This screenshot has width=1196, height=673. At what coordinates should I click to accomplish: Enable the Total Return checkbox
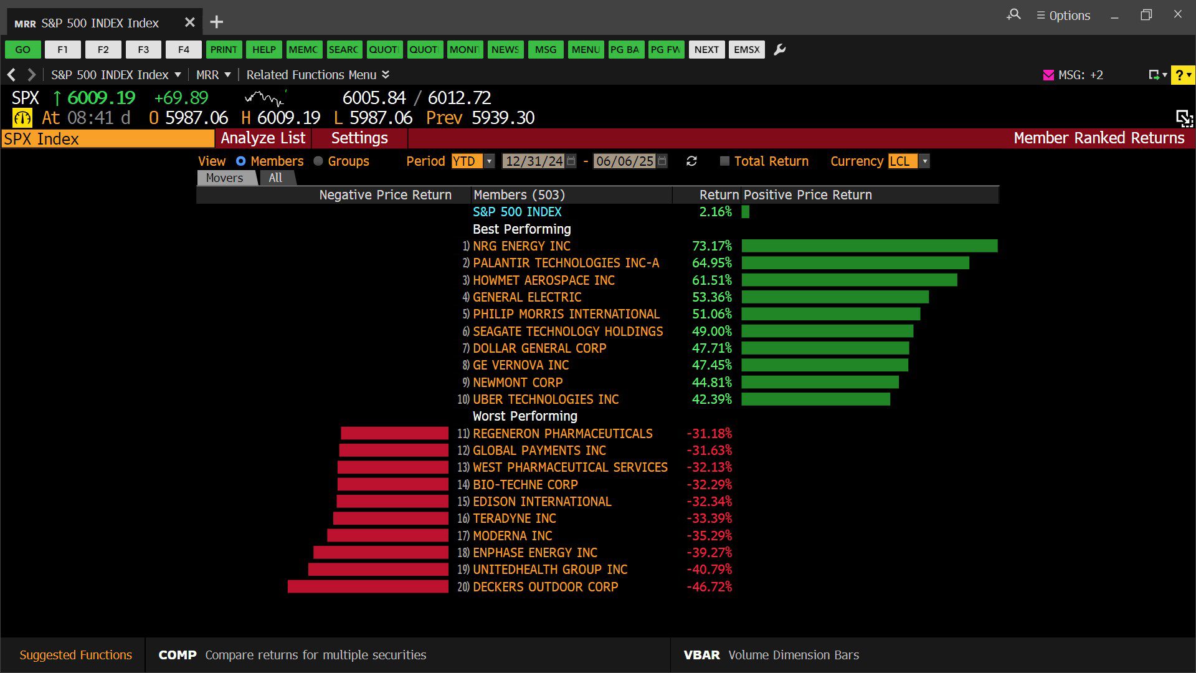pos(724,161)
